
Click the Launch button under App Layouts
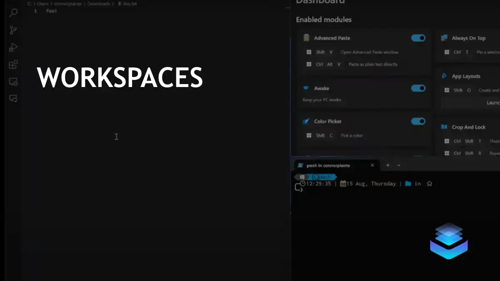click(493, 102)
